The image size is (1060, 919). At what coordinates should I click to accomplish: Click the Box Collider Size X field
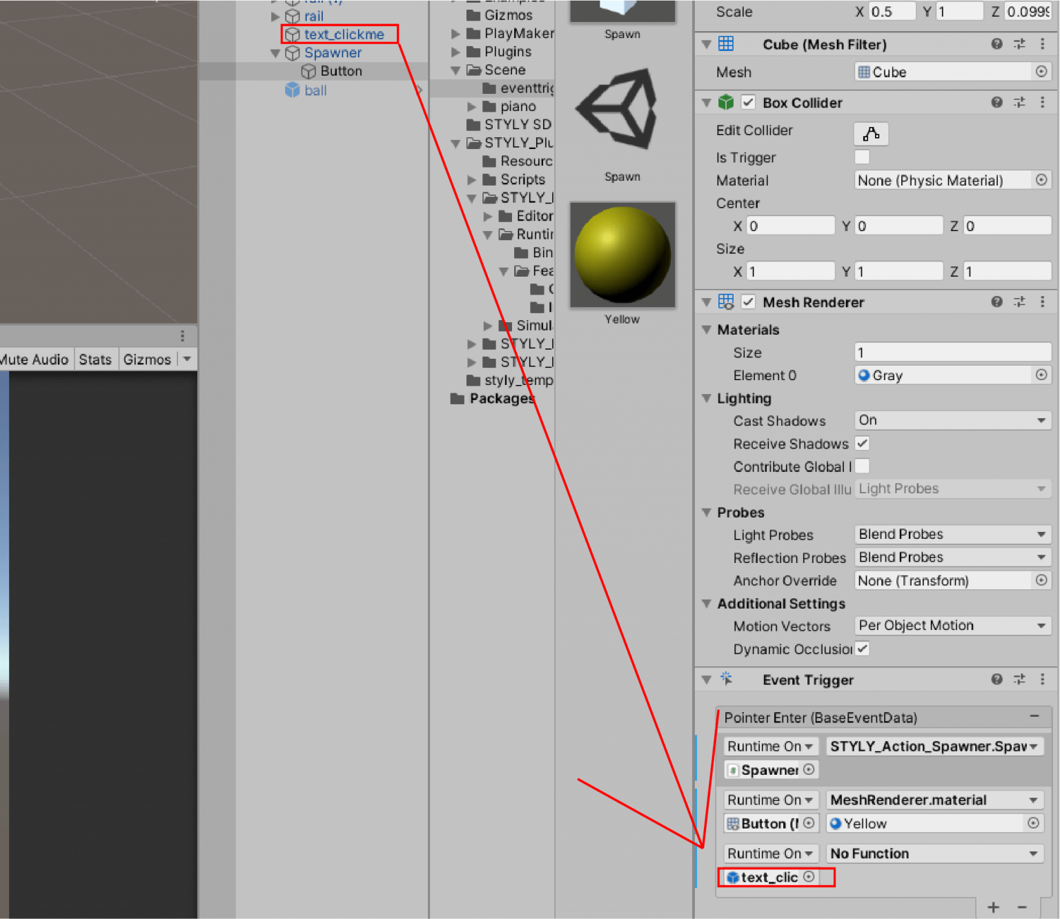point(791,271)
